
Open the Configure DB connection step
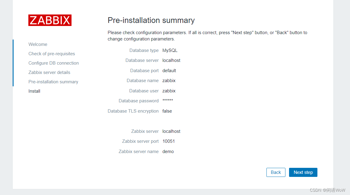pos(53,63)
